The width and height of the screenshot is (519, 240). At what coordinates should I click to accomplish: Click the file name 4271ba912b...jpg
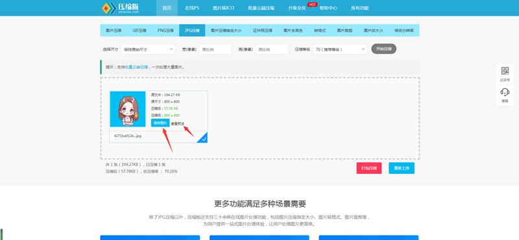coord(128,136)
